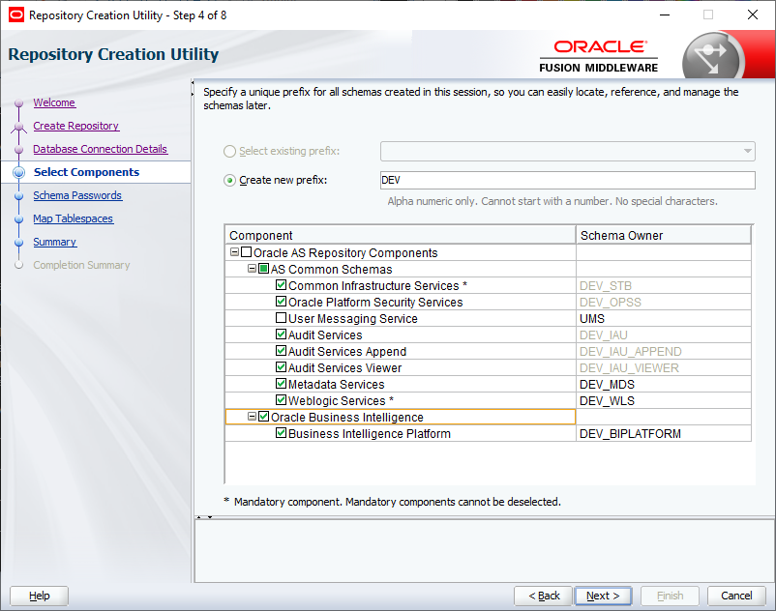
Task: Collapse the Oracle AS Repository Components node
Action: click(234, 252)
